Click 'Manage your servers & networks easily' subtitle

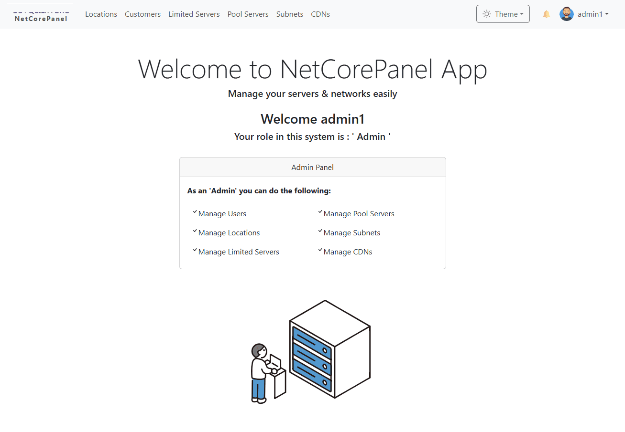pos(313,94)
